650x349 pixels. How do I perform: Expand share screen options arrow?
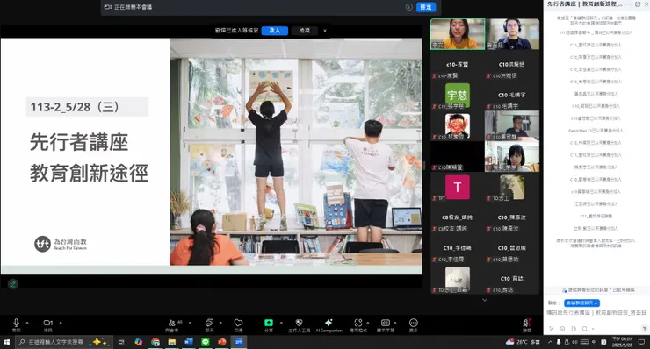[281, 323]
